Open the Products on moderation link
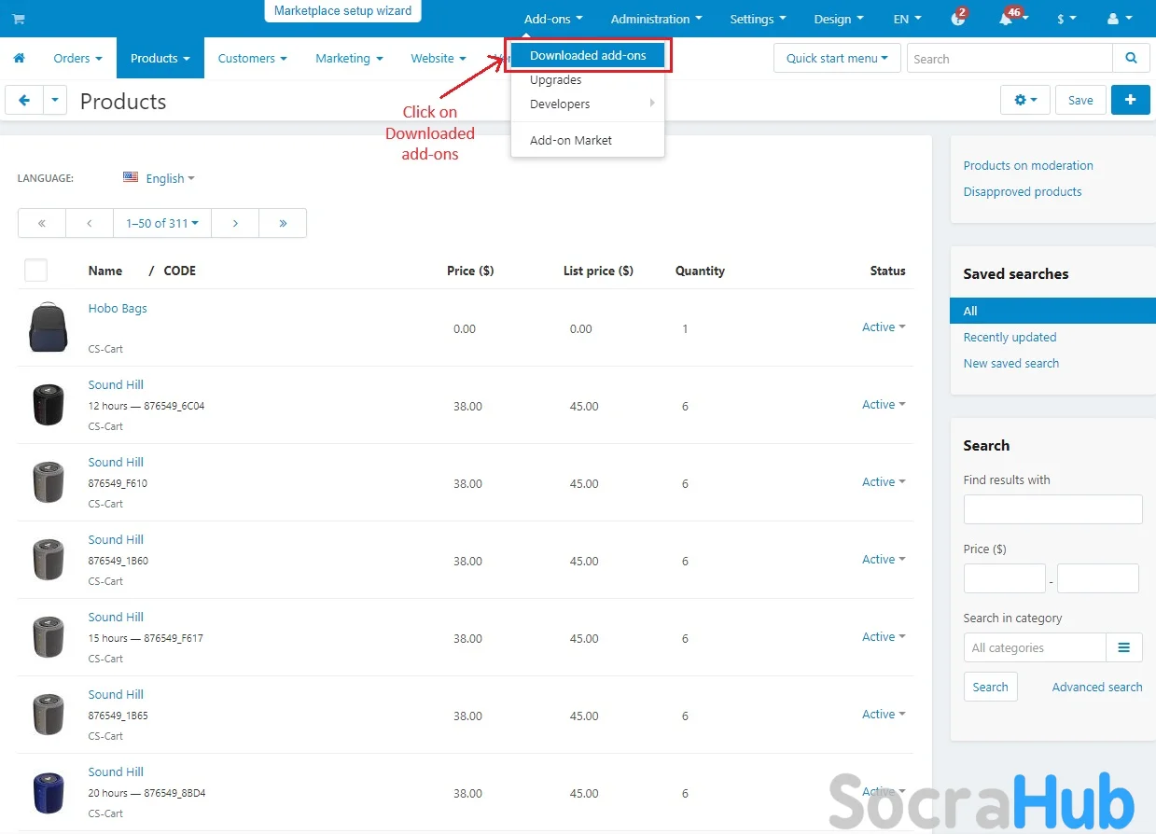Viewport: 1156px width, 834px height. pos(1028,165)
